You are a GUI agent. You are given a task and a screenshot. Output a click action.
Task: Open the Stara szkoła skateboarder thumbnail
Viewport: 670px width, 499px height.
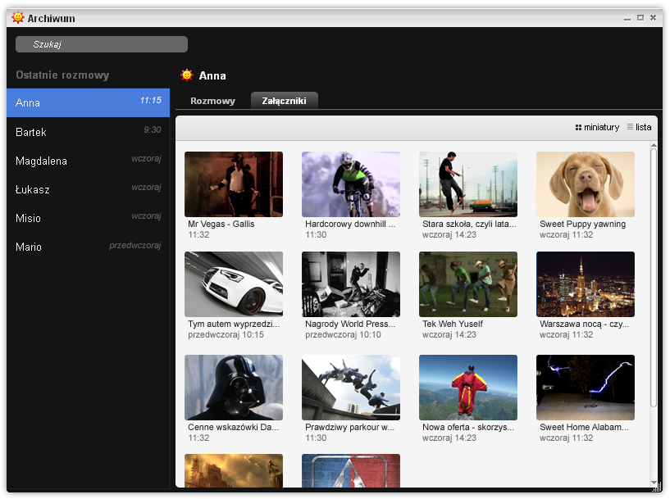[x=468, y=184]
